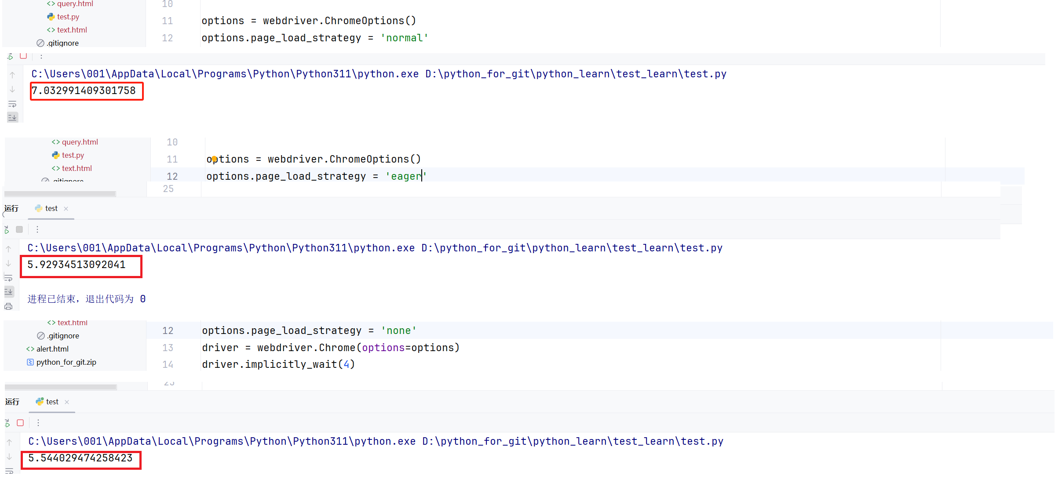Select test tab above the grey stop button
1062x479 pixels.
point(51,208)
